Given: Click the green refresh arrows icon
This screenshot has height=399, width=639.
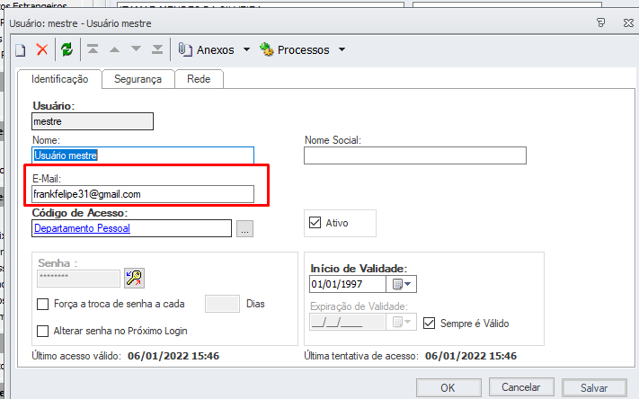Looking at the screenshot, I should point(67,49).
